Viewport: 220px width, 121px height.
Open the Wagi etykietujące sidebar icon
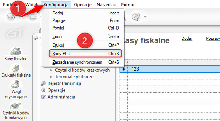16,84
